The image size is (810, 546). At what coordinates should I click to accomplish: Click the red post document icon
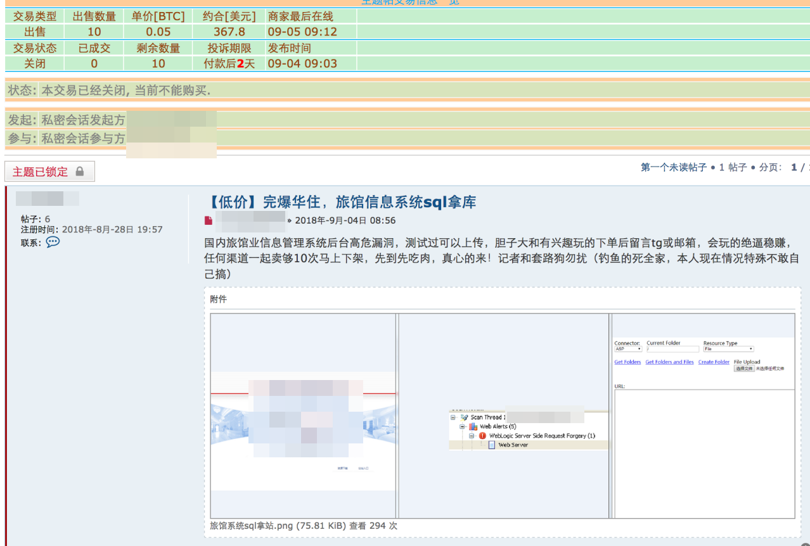point(209,220)
